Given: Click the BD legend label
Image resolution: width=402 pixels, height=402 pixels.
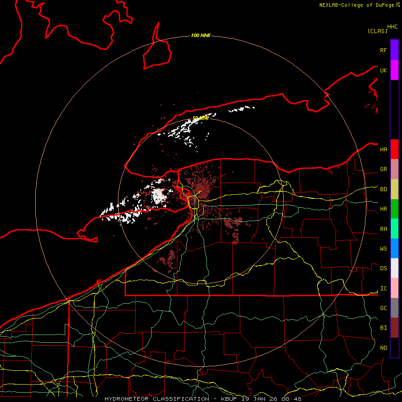Looking at the screenshot, I should coord(384,189).
